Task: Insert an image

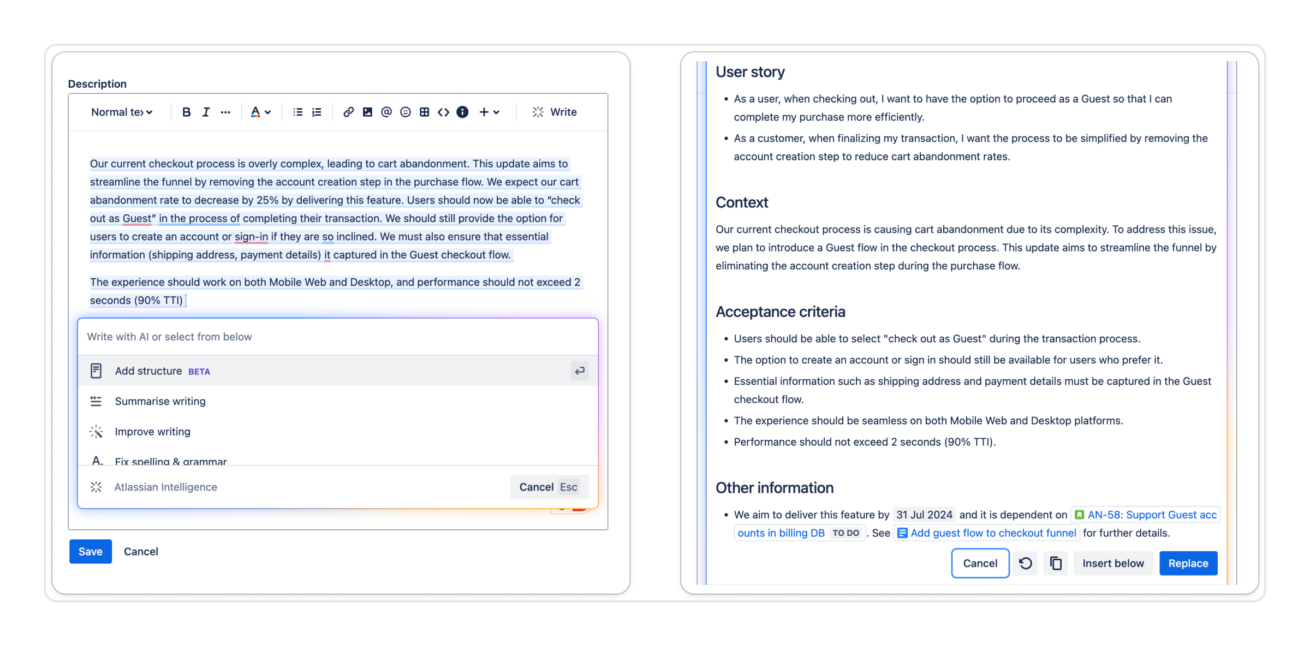Action: [367, 112]
